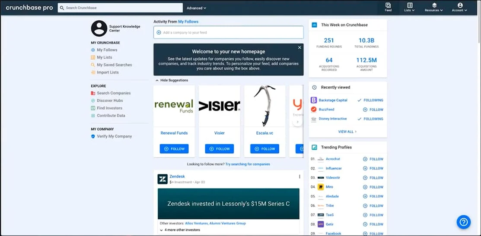Unfollow Backstage Capital via FOLLOWING toggle

point(370,100)
